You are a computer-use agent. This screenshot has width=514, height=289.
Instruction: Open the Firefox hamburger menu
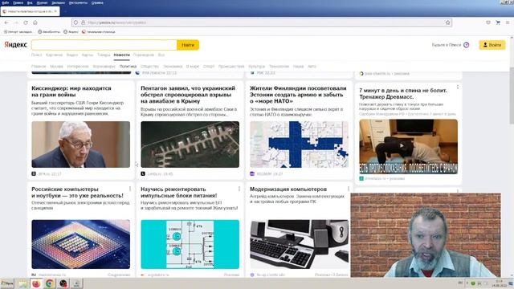[x=508, y=22]
